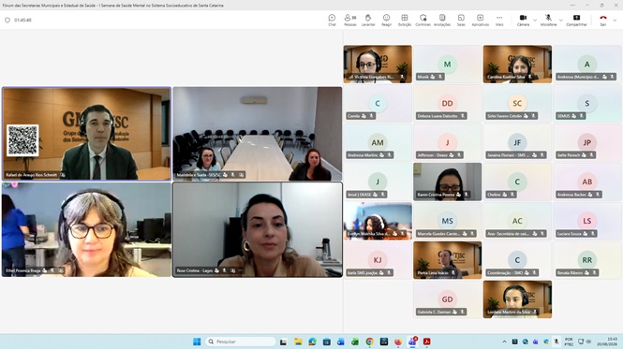Screen dimensions: 623x349
Task: Open Google Chrome from the taskbar
Action: 369,342
